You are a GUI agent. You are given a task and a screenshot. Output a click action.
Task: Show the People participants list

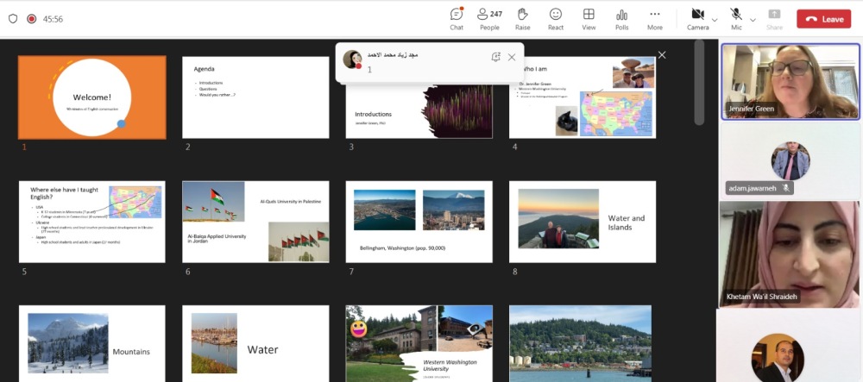489,18
